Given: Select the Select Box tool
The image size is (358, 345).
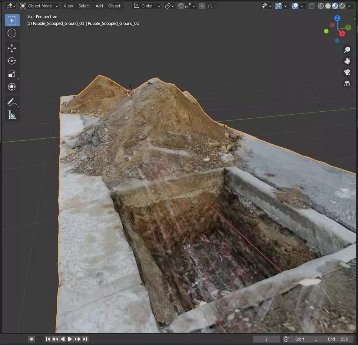Looking at the screenshot, I should click(x=12, y=20).
